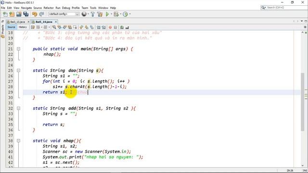308x173 pixels.
Task: Click the globe browser icon in the toolbar
Action: pos(84,14)
